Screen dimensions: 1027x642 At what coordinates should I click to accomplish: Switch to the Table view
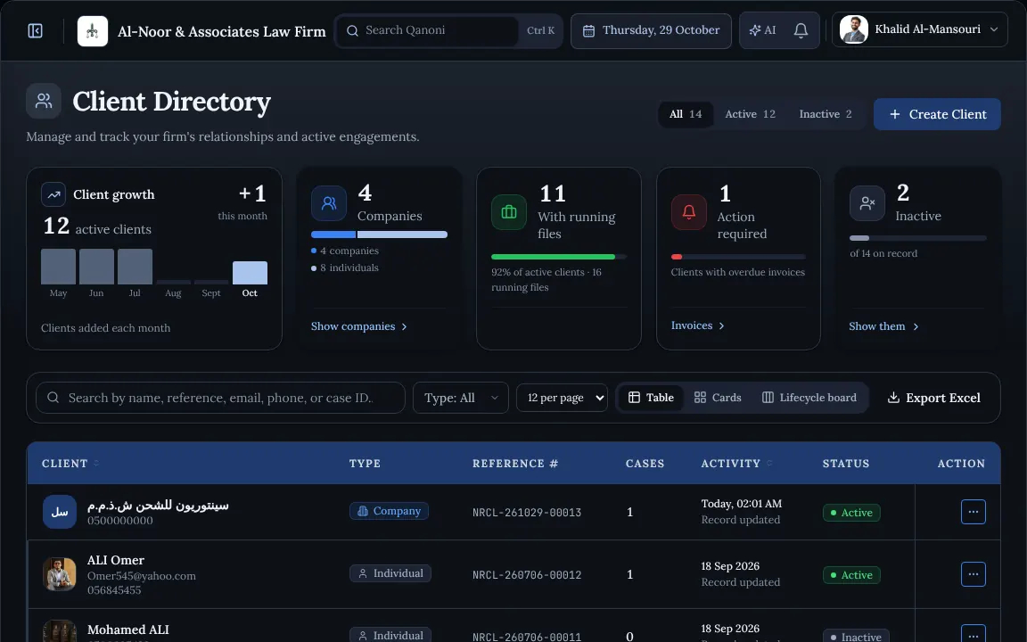[651, 398]
